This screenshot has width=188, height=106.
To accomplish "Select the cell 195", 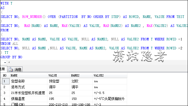I will click(x=59, y=99).
